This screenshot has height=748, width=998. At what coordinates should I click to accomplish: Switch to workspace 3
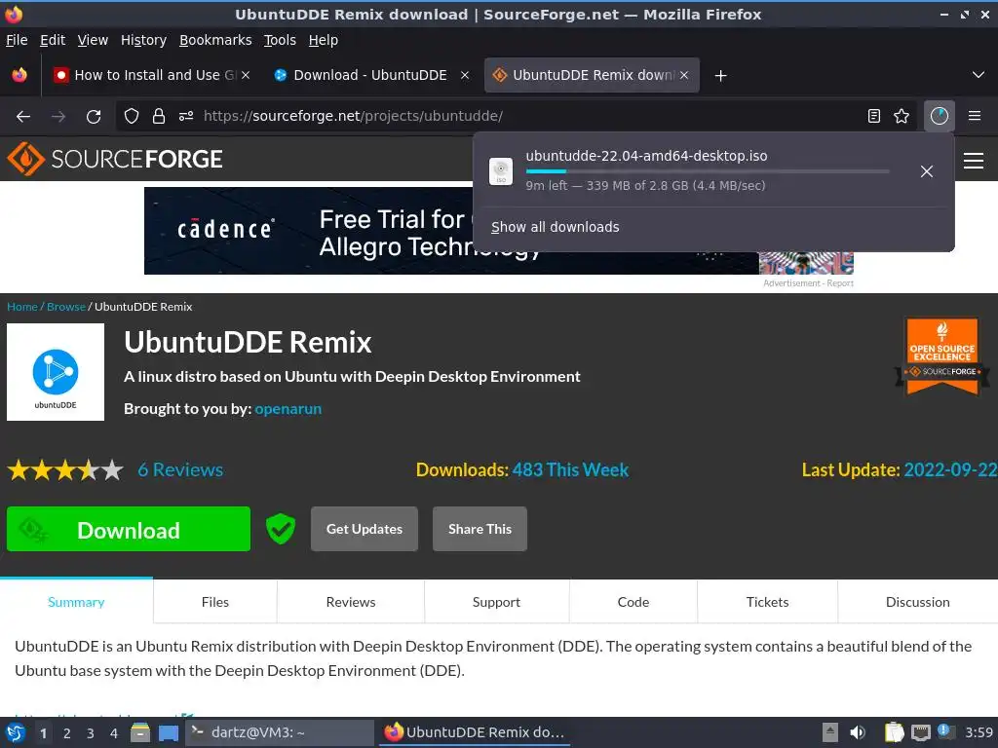tap(91, 733)
